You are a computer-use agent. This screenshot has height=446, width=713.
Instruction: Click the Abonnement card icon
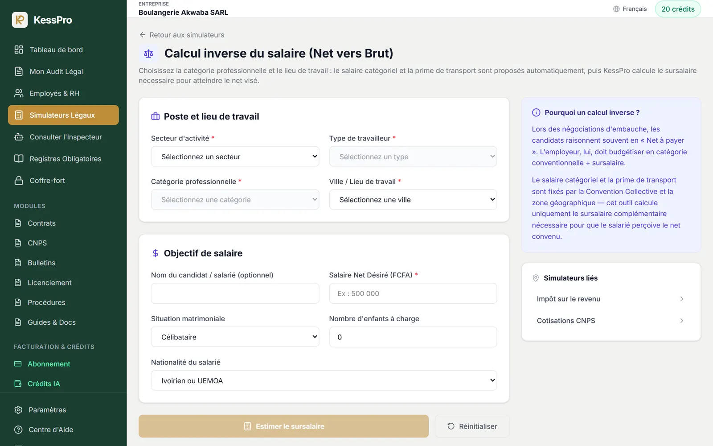[18, 364]
